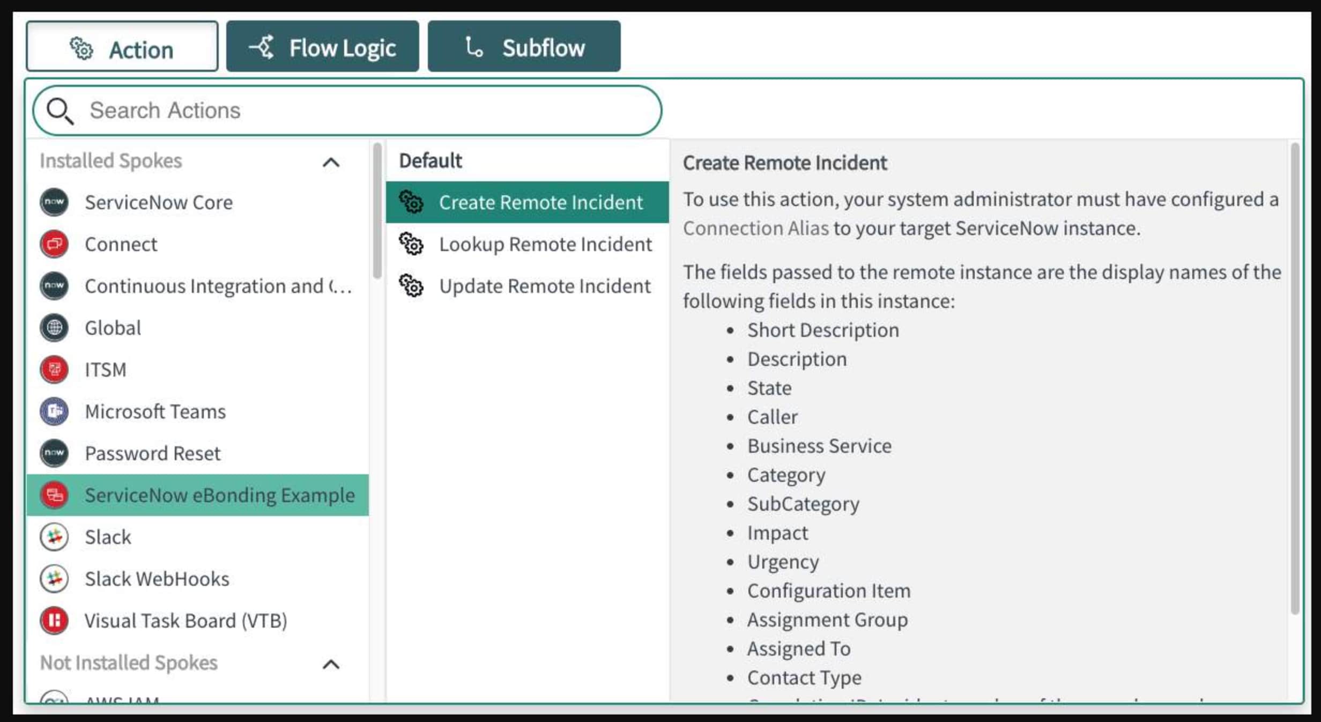Viewport: 1321px width, 722px height.
Task: Click the Contact Type bullet
Action: [x=804, y=678]
